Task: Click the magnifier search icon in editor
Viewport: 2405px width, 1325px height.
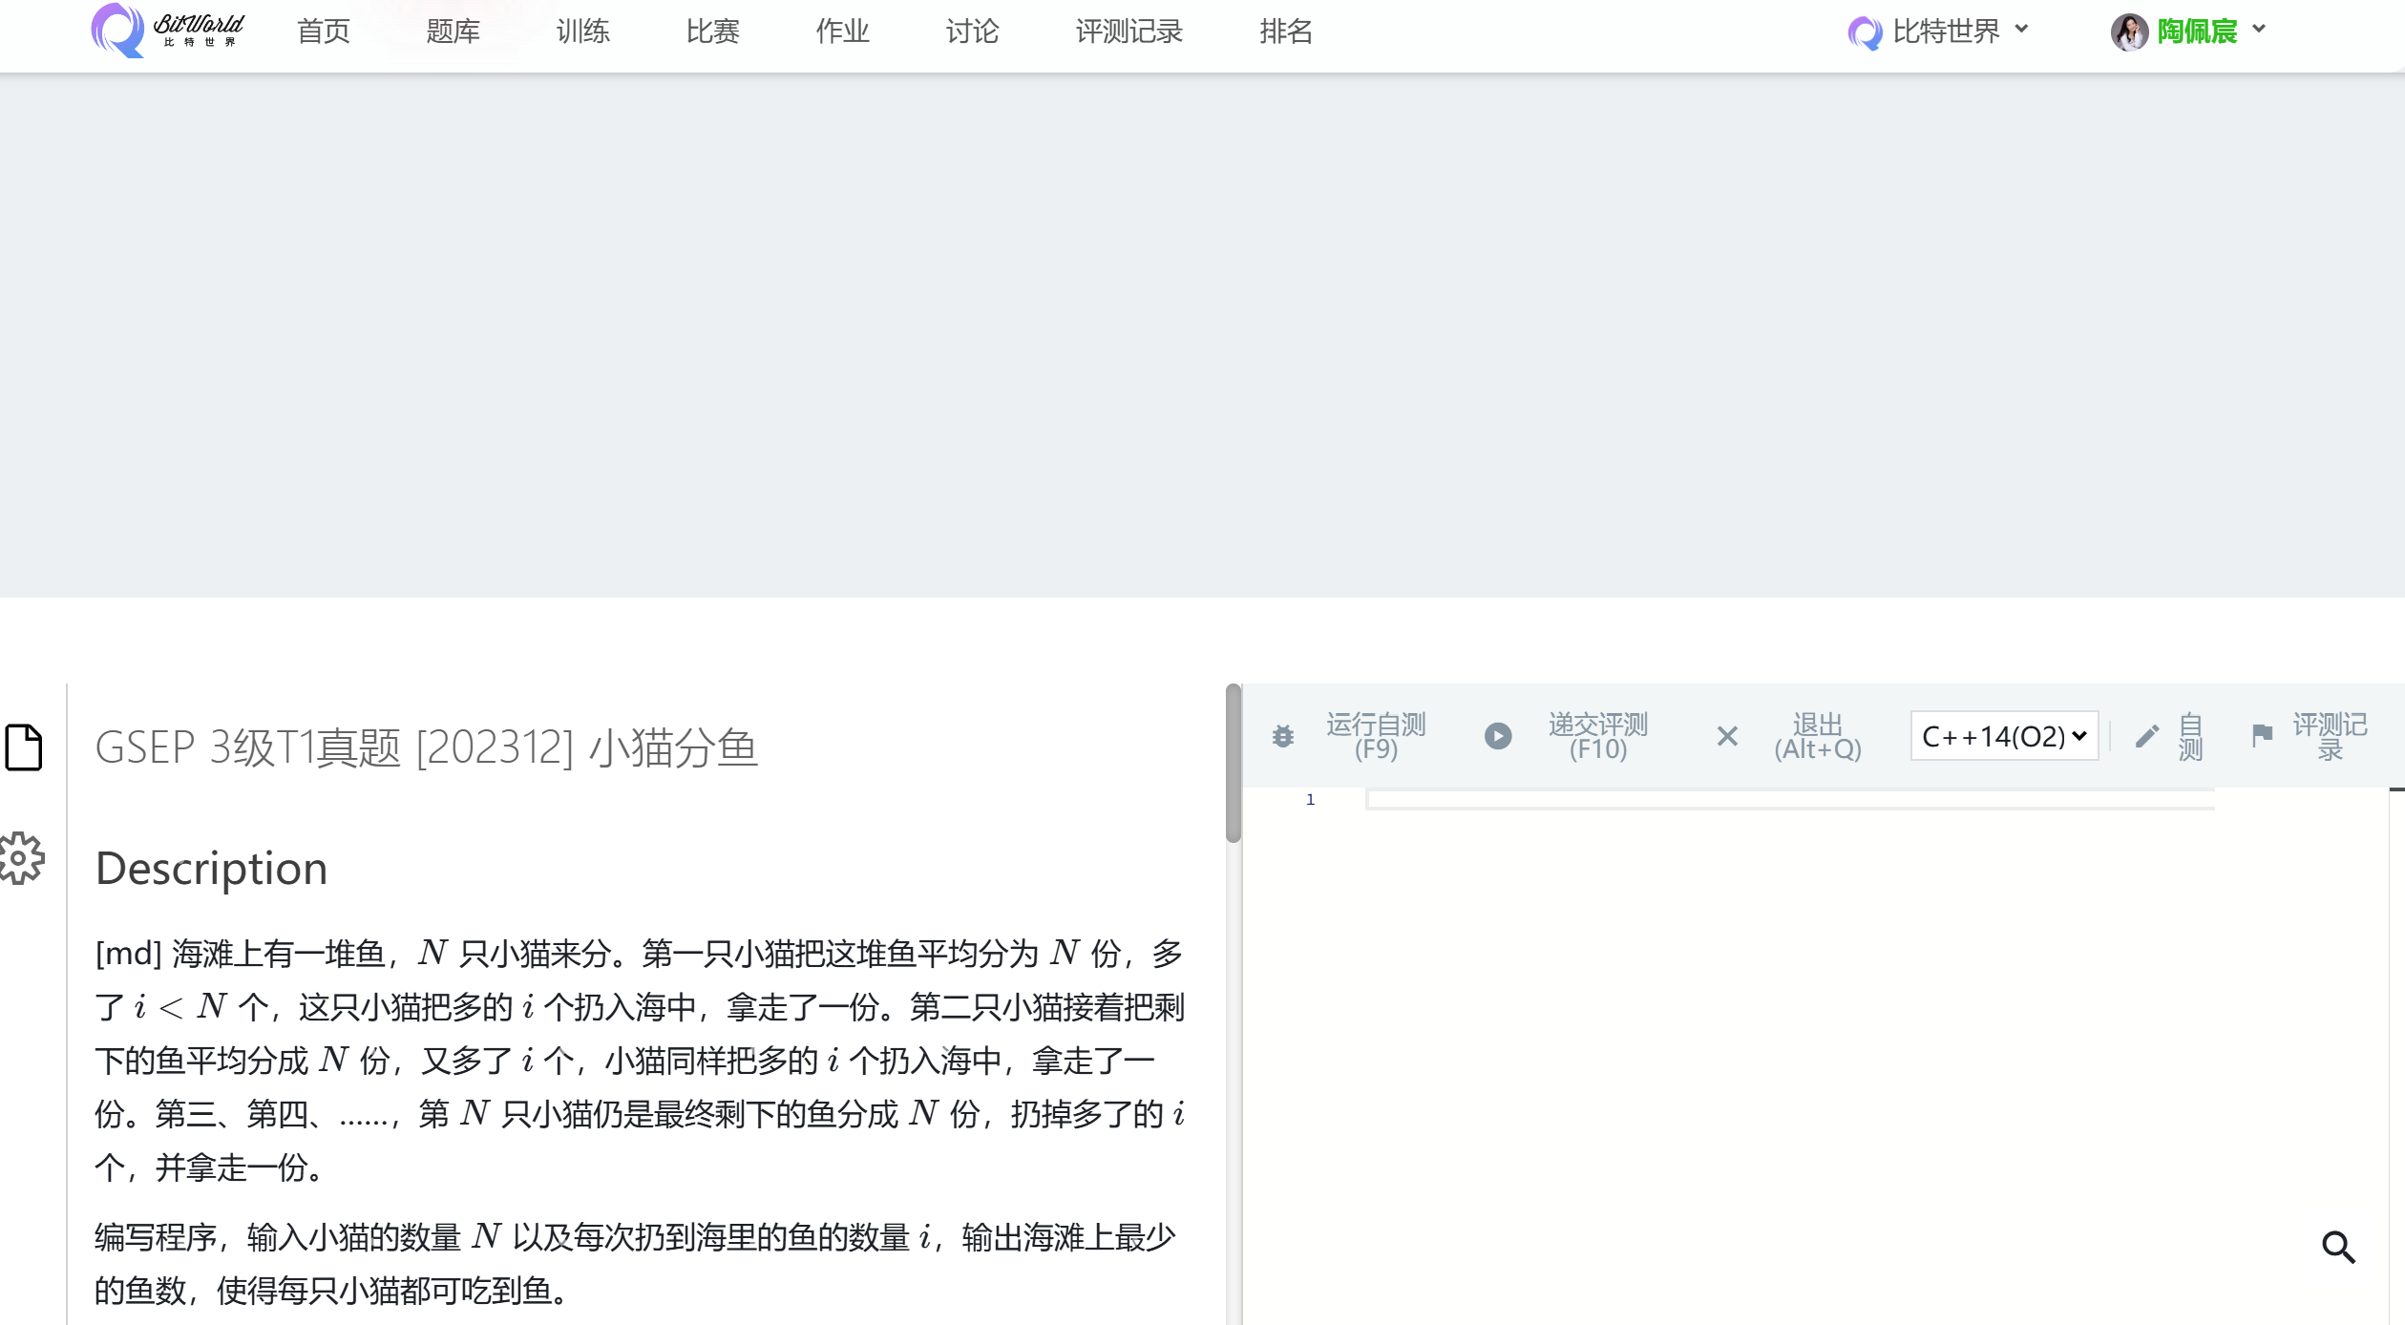Action: pyautogui.click(x=2338, y=1247)
